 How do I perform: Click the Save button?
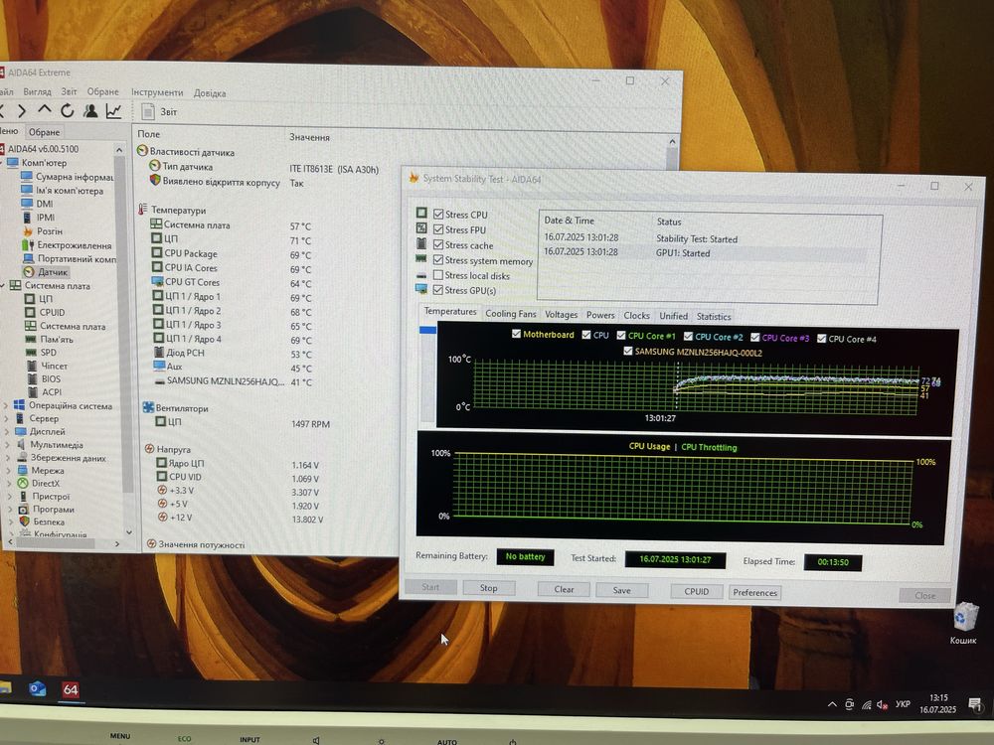coord(621,590)
